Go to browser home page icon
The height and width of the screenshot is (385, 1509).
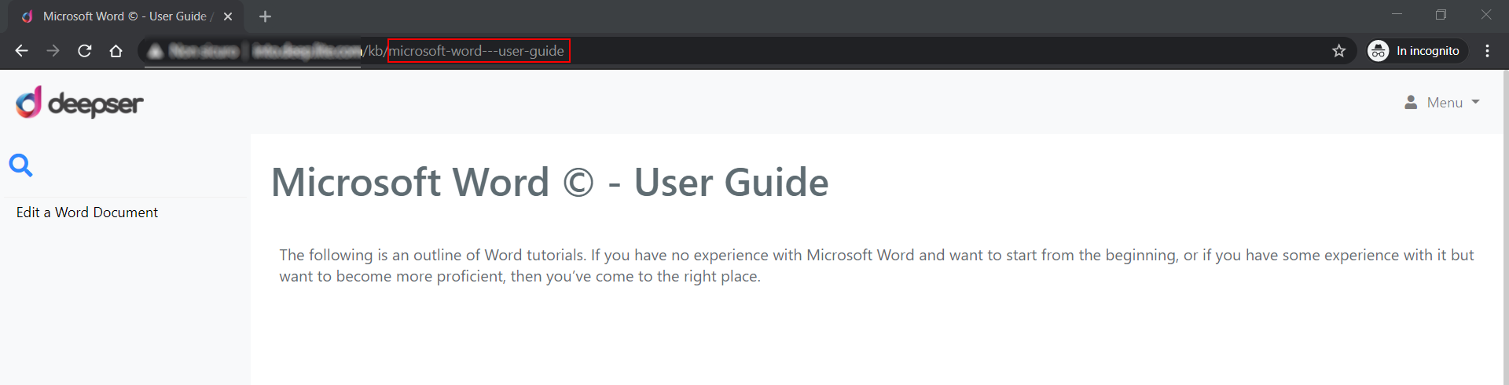(x=116, y=51)
